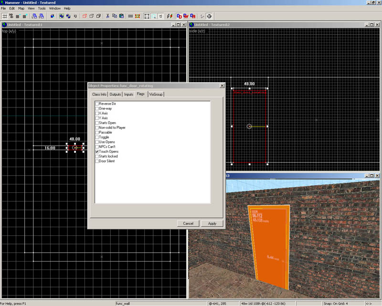
Task: Click Cancel in Object Properties dialog
Action: tap(188, 223)
